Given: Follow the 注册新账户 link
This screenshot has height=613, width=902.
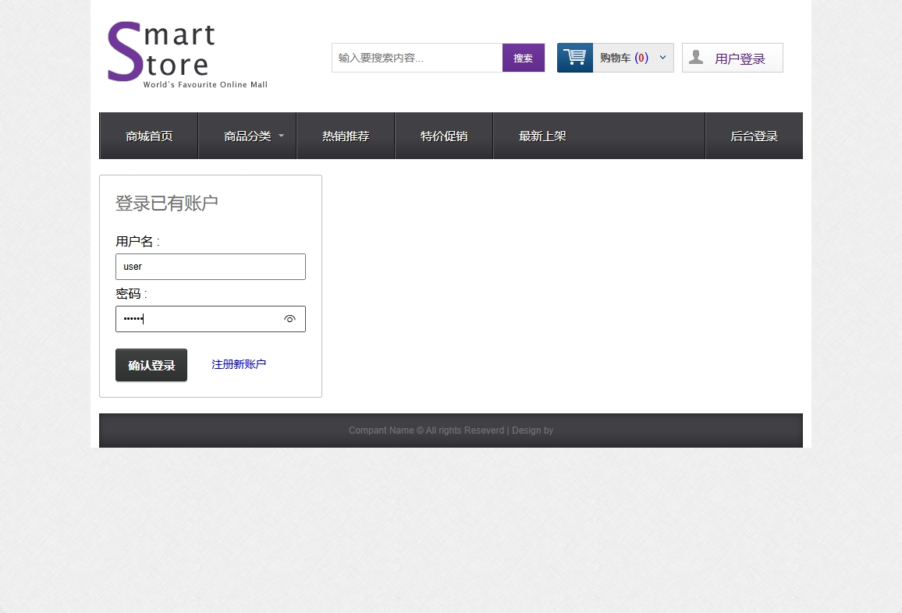Looking at the screenshot, I should tap(239, 364).
